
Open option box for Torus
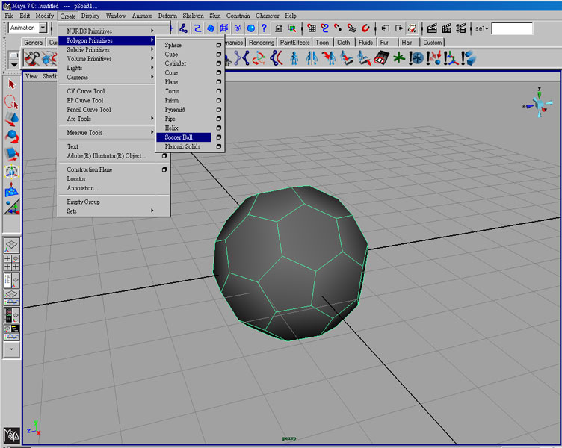219,91
